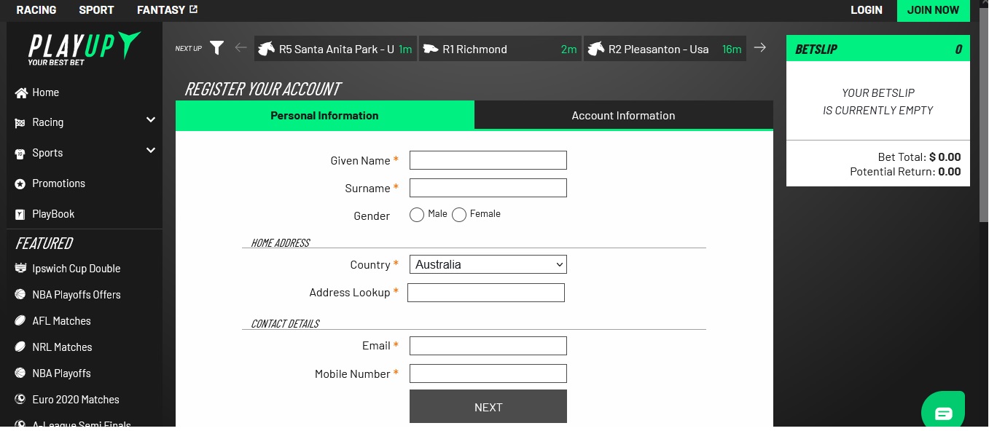Open the live chat bubble icon
Screen dimensions: 989x431
click(x=943, y=413)
